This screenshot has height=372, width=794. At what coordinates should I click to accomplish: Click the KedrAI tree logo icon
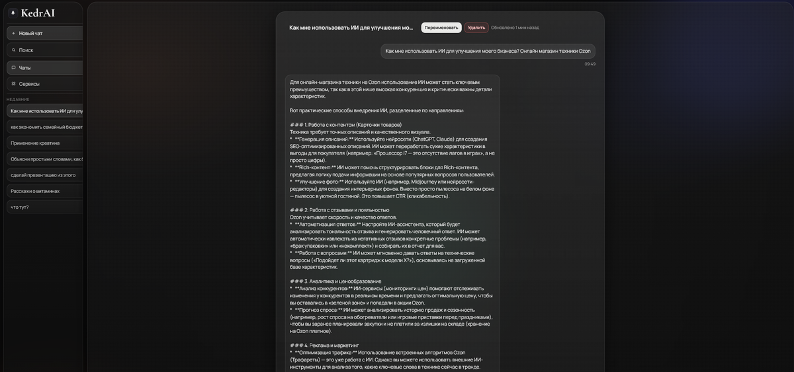pos(13,13)
